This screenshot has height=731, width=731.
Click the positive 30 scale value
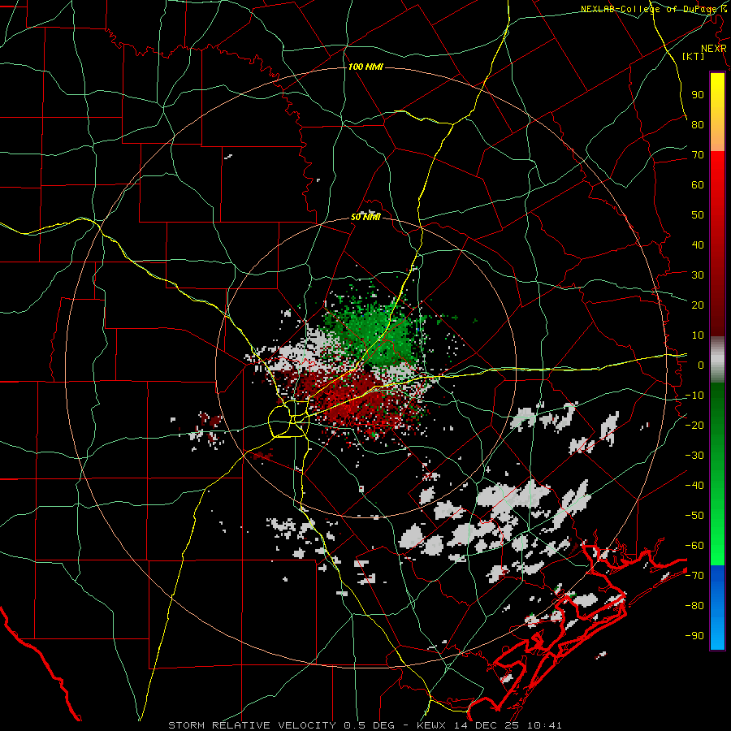pyautogui.click(x=698, y=275)
